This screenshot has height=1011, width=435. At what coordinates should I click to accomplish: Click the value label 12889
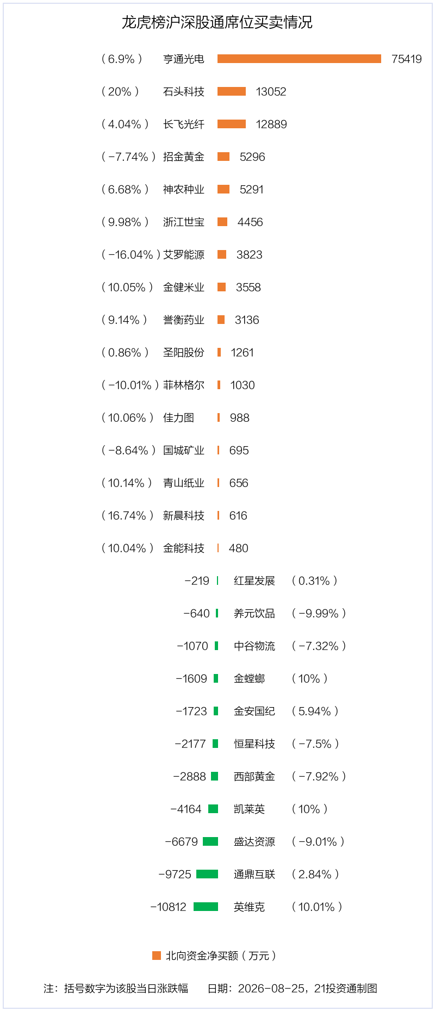tap(271, 124)
